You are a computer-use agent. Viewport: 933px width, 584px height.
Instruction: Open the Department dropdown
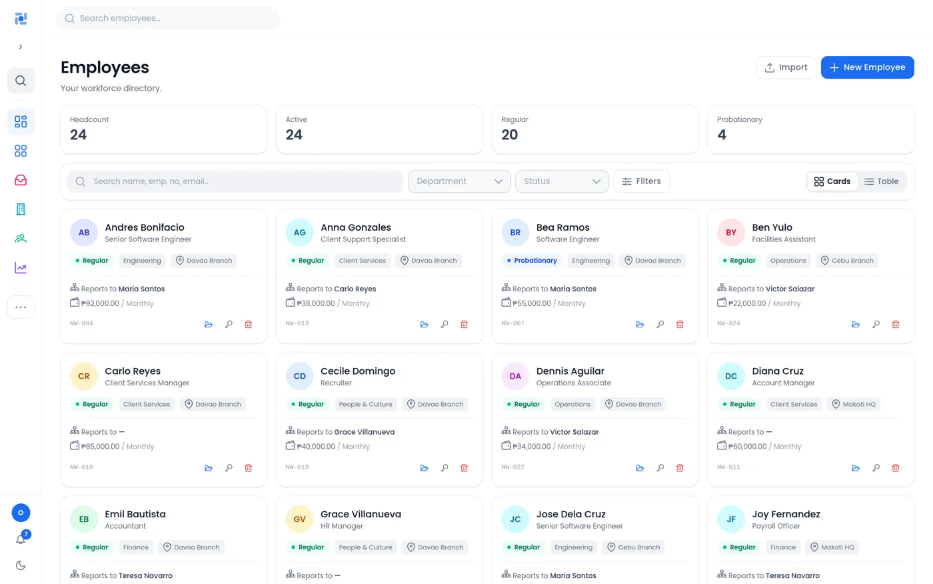tap(459, 181)
